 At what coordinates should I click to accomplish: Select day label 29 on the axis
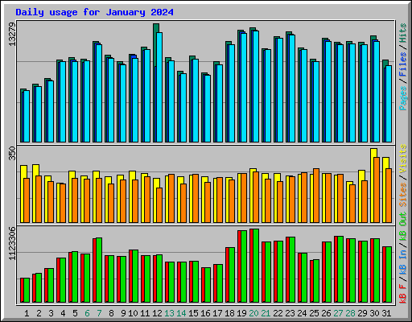(x=362, y=313)
